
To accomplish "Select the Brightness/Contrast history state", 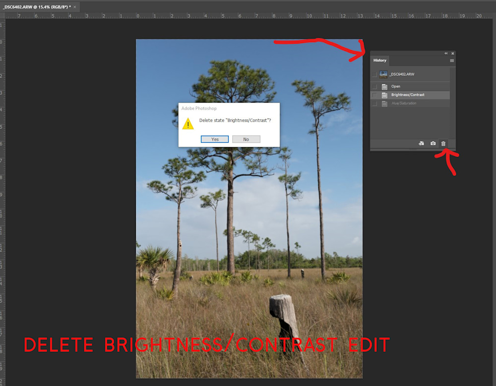I will (x=408, y=95).
